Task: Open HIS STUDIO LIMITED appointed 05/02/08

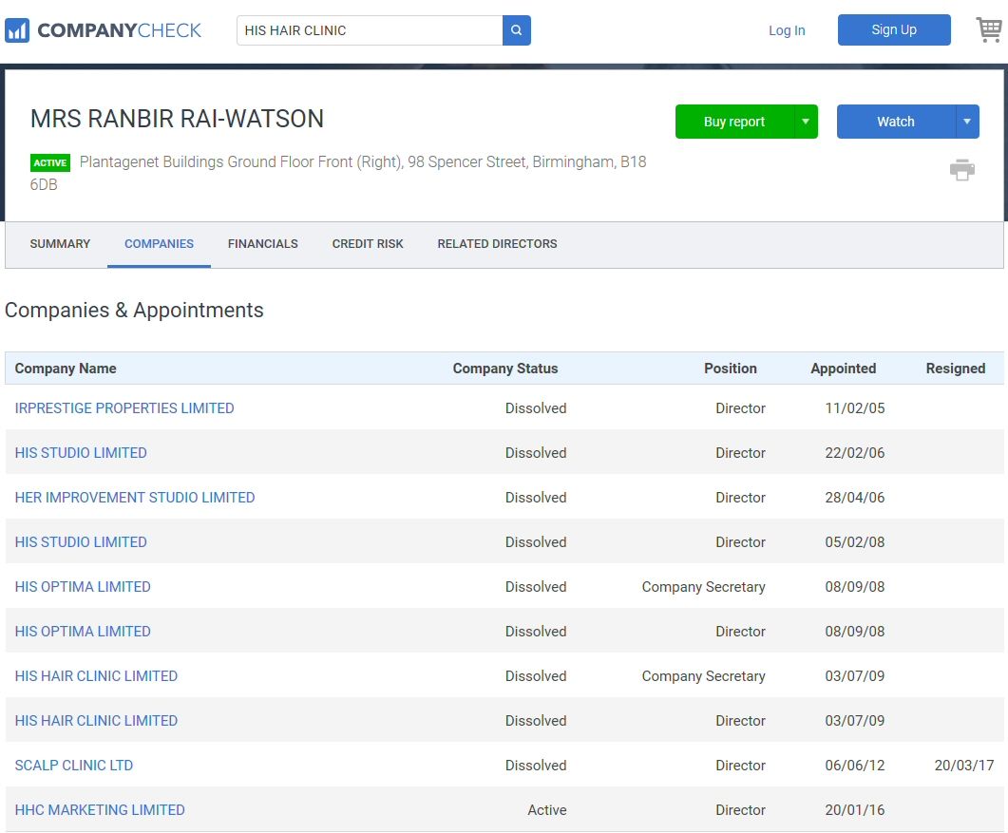Action: pyautogui.click(x=81, y=541)
